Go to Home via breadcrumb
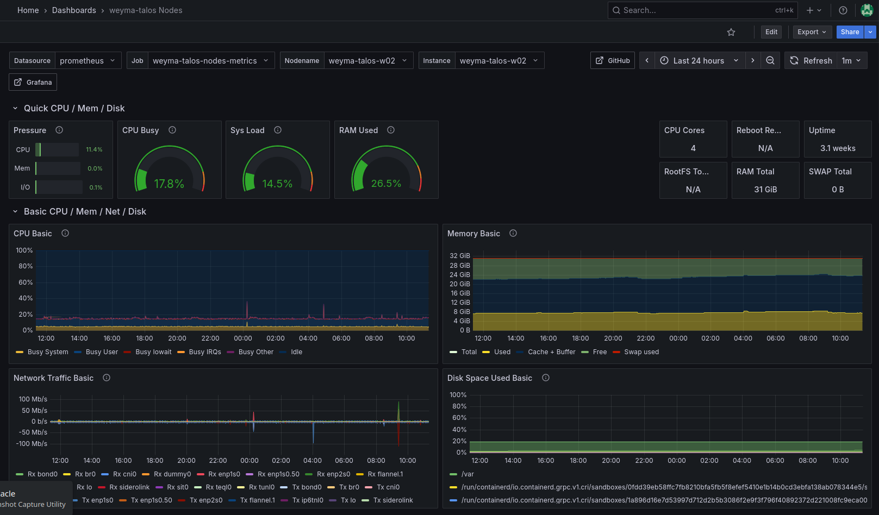 28,10
